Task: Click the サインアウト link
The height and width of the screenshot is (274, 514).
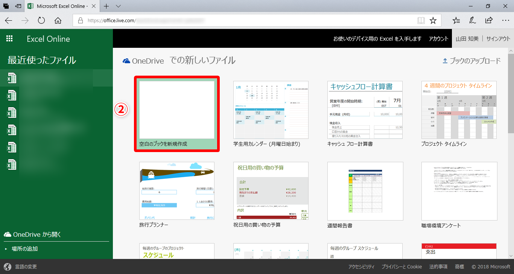Action: click(x=499, y=39)
